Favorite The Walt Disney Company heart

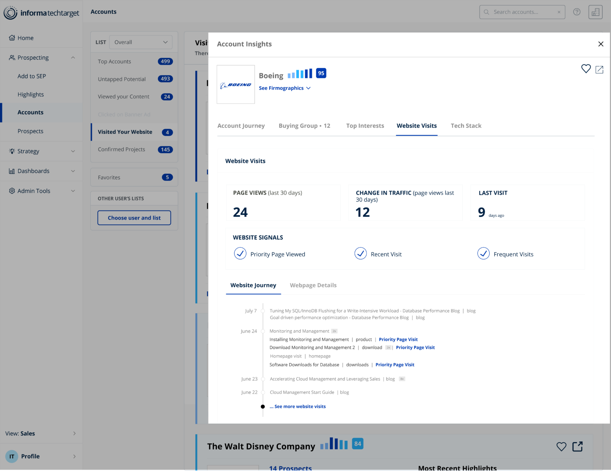561,446
